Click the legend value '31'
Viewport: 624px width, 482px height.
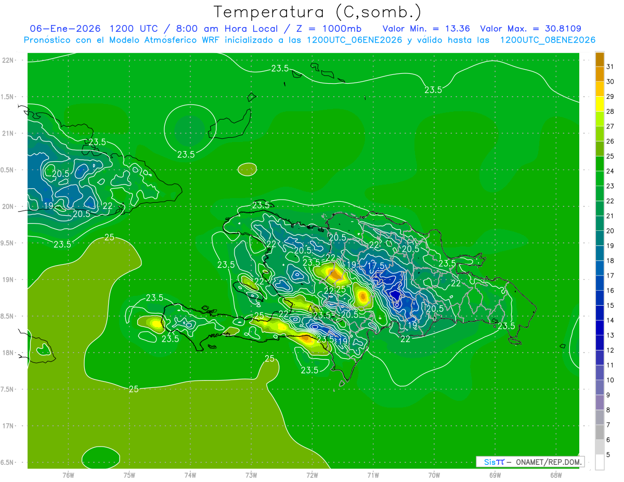(x=610, y=67)
